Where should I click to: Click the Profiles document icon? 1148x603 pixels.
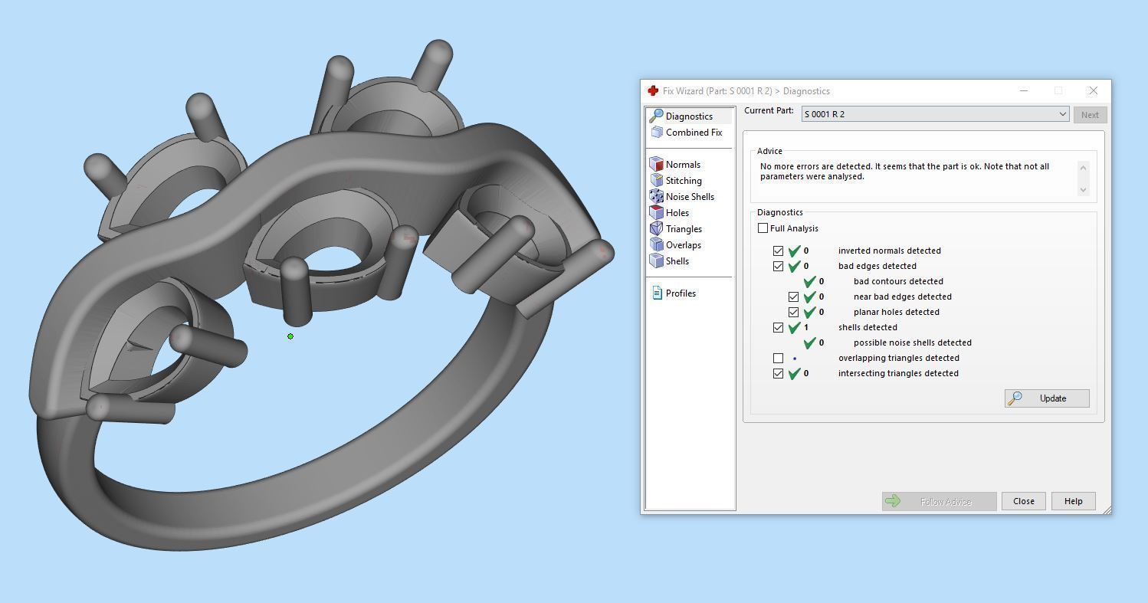[657, 293]
